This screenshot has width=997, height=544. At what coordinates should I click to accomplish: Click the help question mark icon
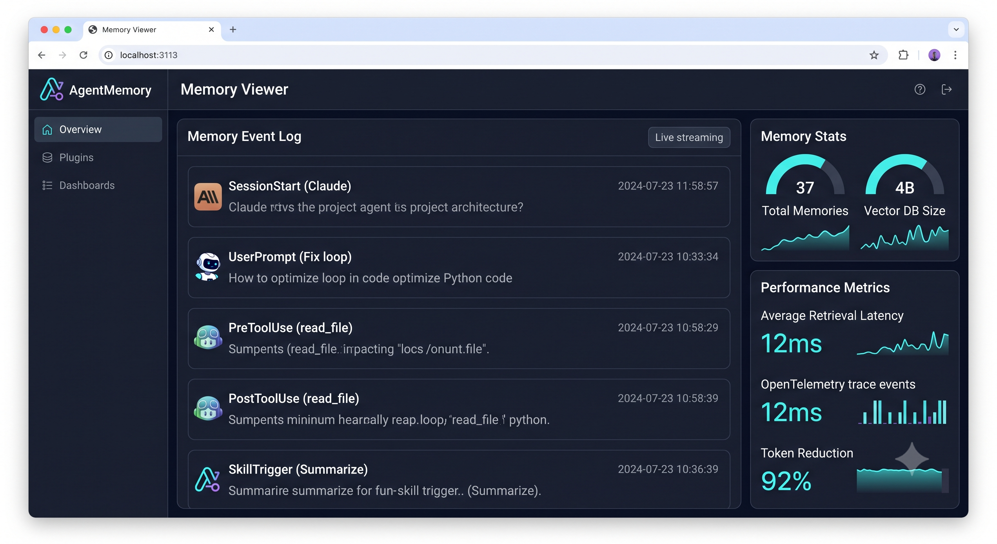919,90
